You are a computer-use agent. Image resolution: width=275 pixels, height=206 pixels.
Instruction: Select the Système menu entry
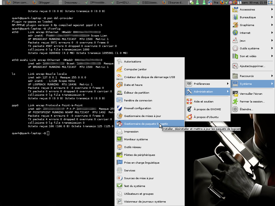coord(253,84)
